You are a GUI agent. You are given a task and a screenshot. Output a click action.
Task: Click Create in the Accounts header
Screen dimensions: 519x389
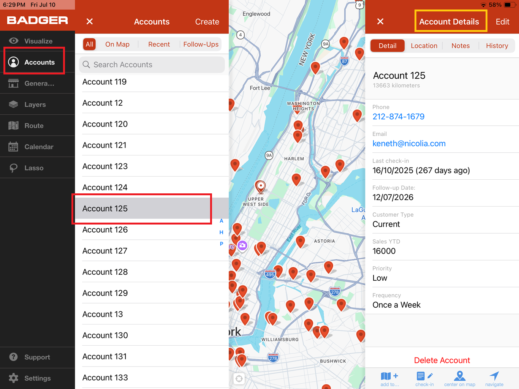tap(207, 22)
